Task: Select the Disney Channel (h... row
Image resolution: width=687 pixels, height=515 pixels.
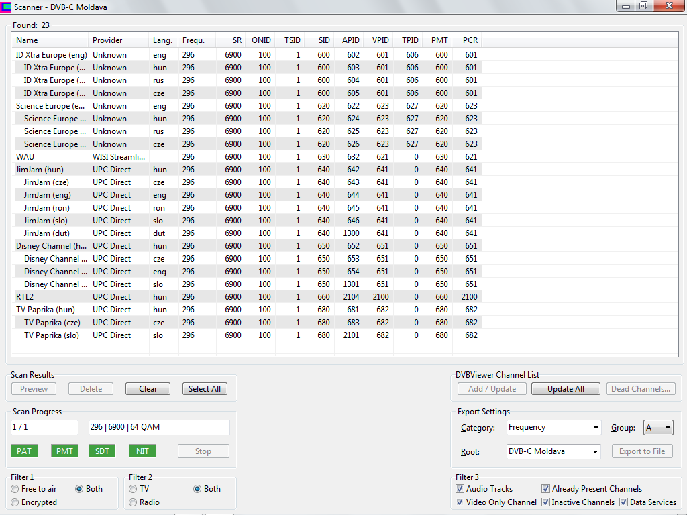Action: point(247,245)
